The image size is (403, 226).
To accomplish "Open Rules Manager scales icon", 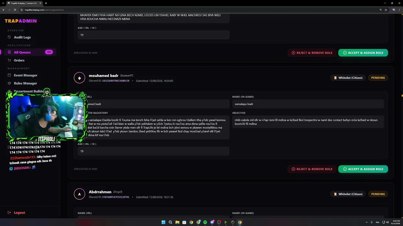I will (9, 83).
